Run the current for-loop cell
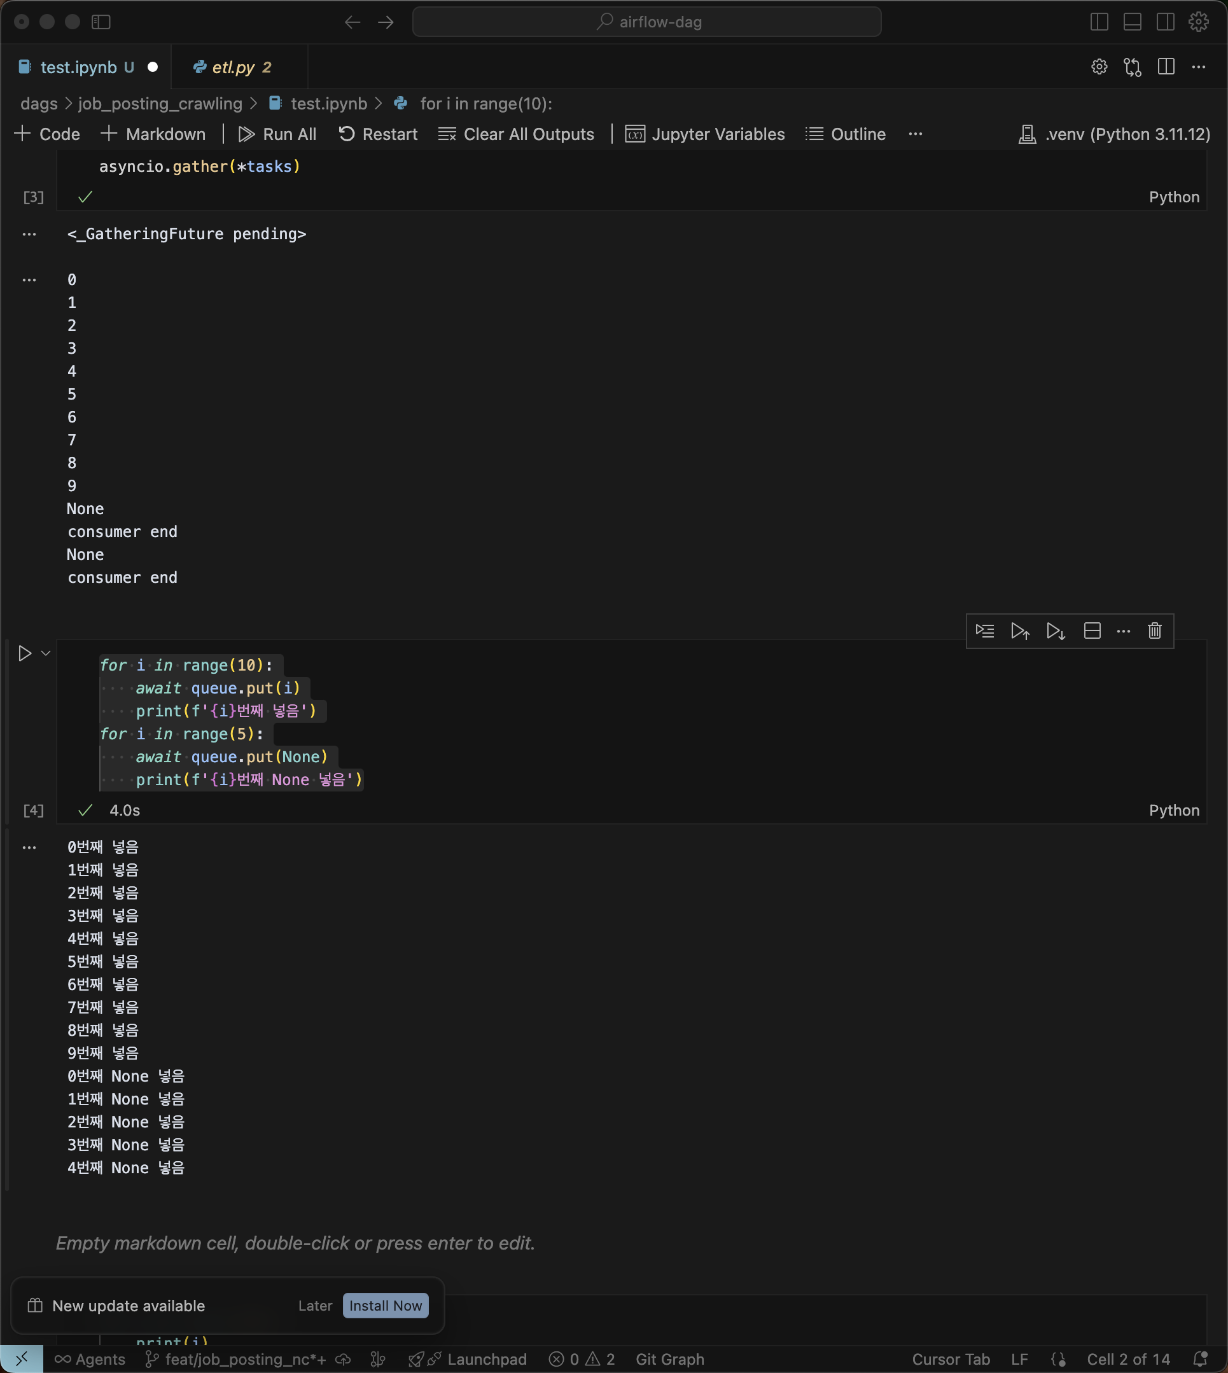The height and width of the screenshot is (1373, 1228). coord(25,653)
